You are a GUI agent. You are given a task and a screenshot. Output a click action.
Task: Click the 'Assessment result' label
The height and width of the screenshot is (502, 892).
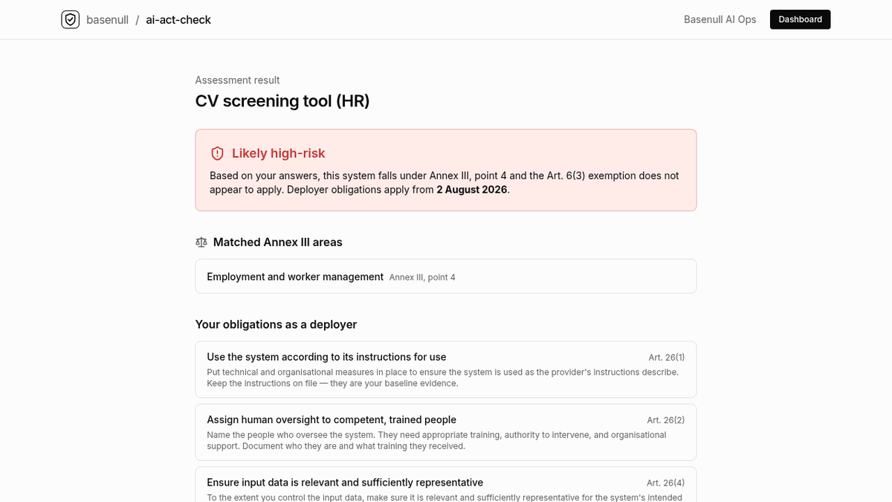(x=237, y=80)
